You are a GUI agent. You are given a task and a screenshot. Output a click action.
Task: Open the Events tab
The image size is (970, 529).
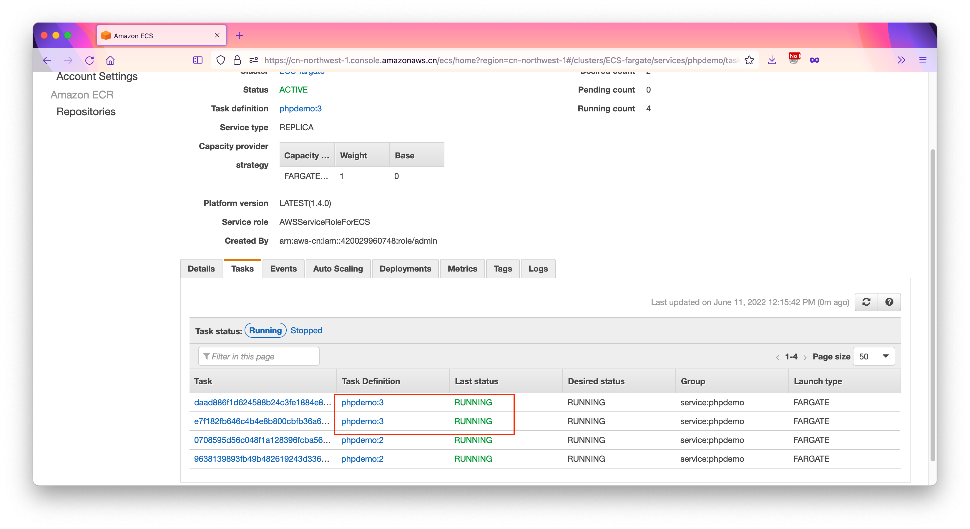click(x=283, y=269)
